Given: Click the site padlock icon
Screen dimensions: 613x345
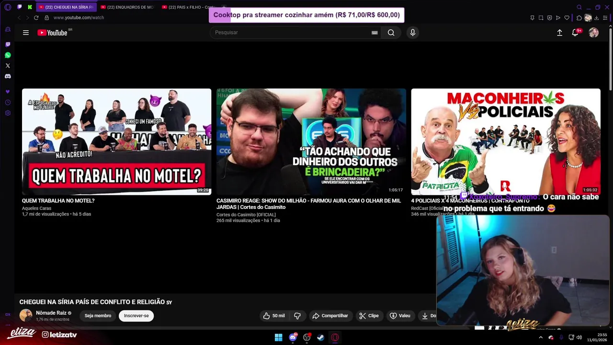Looking at the screenshot, I should [46, 18].
